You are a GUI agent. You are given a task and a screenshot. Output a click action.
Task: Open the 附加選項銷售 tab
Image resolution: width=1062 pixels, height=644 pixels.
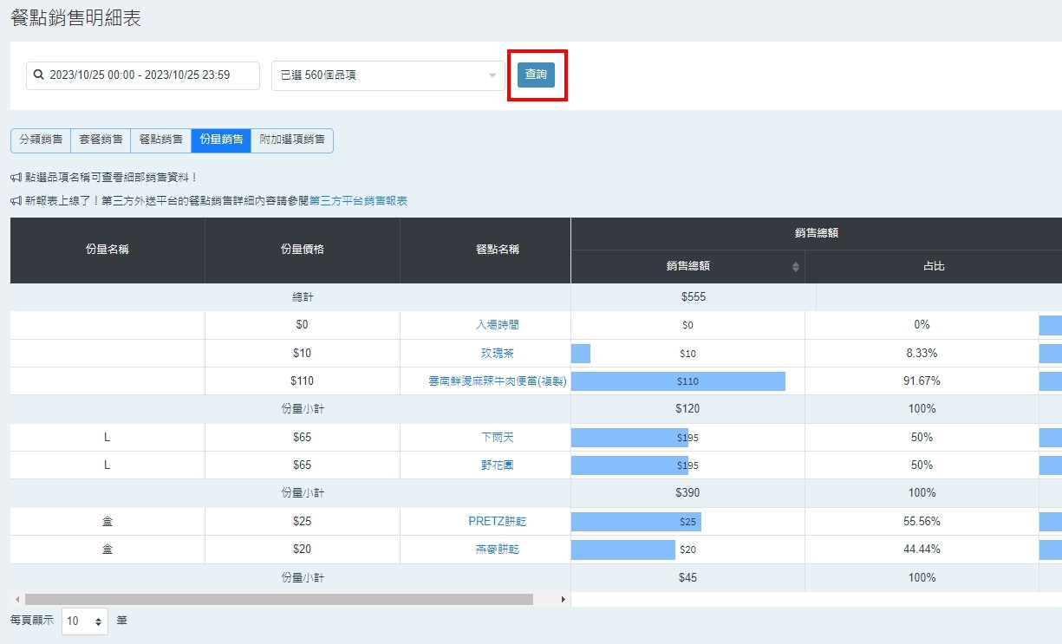tap(292, 140)
